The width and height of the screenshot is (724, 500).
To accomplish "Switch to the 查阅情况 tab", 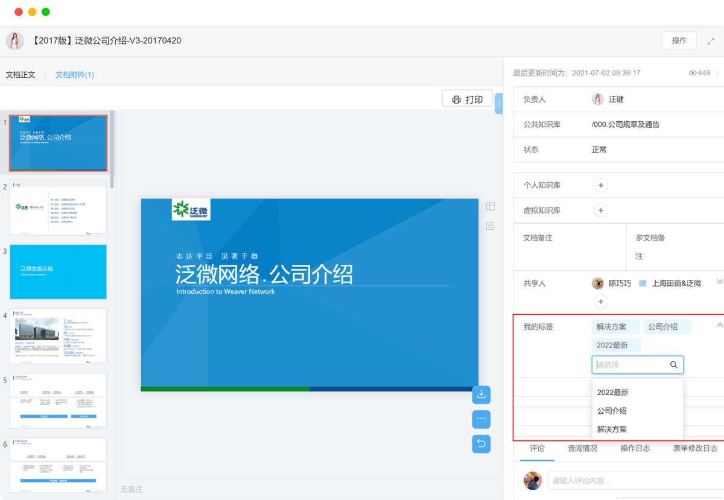I will tap(582, 448).
